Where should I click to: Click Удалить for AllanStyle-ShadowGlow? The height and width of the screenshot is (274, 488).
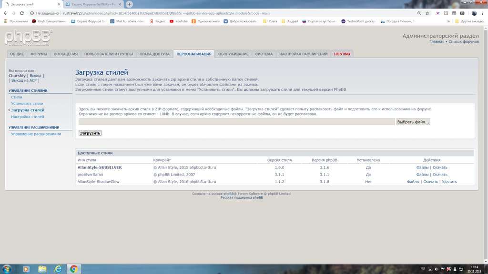pos(449,182)
